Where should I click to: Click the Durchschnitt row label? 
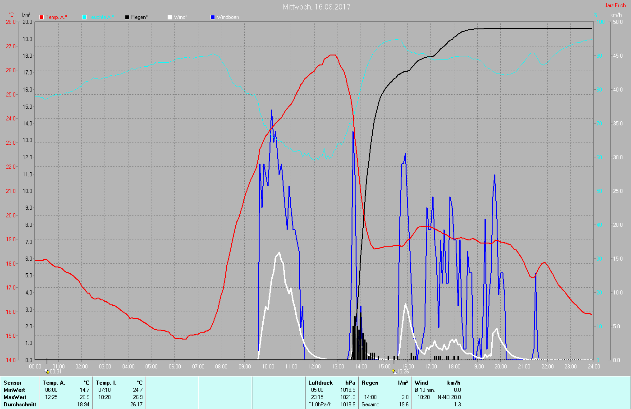(20, 404)
